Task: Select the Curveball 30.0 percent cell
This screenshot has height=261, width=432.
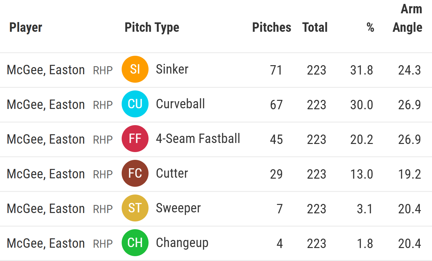Action: pos(361,105)
